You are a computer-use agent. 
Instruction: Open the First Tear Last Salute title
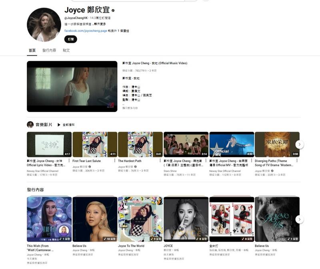point(86,161)
